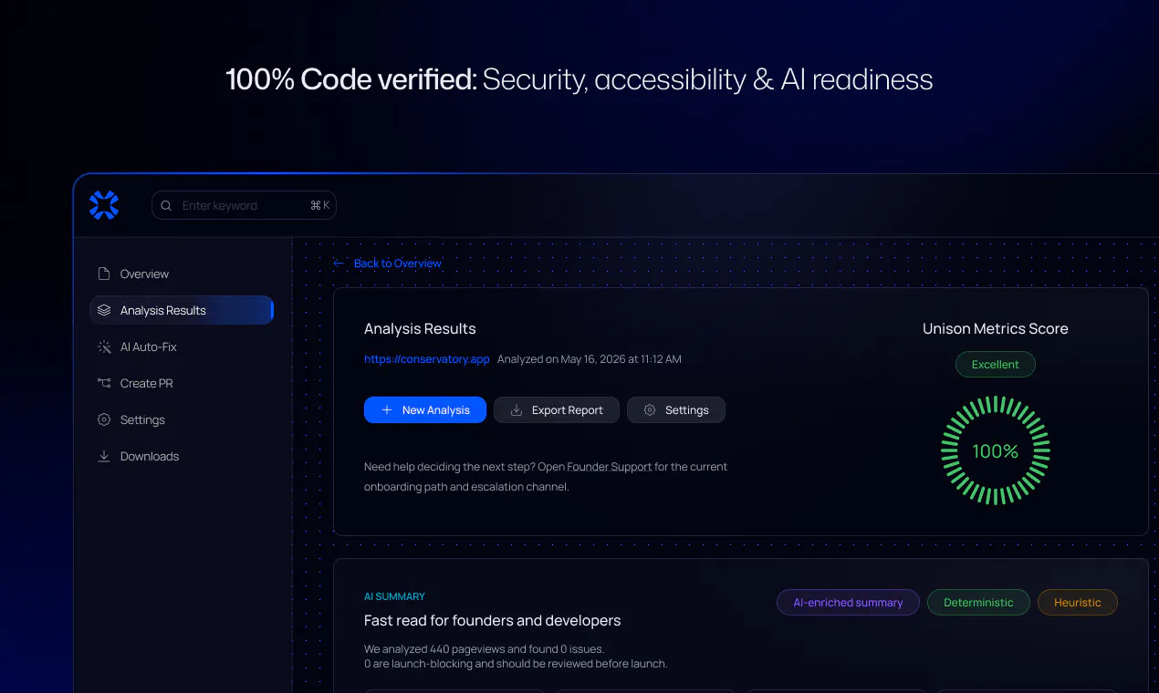This screenshot has height=693, width=1159.
Task: Click the Downloads arrow icon in sidebar
Action: (104, 456)
